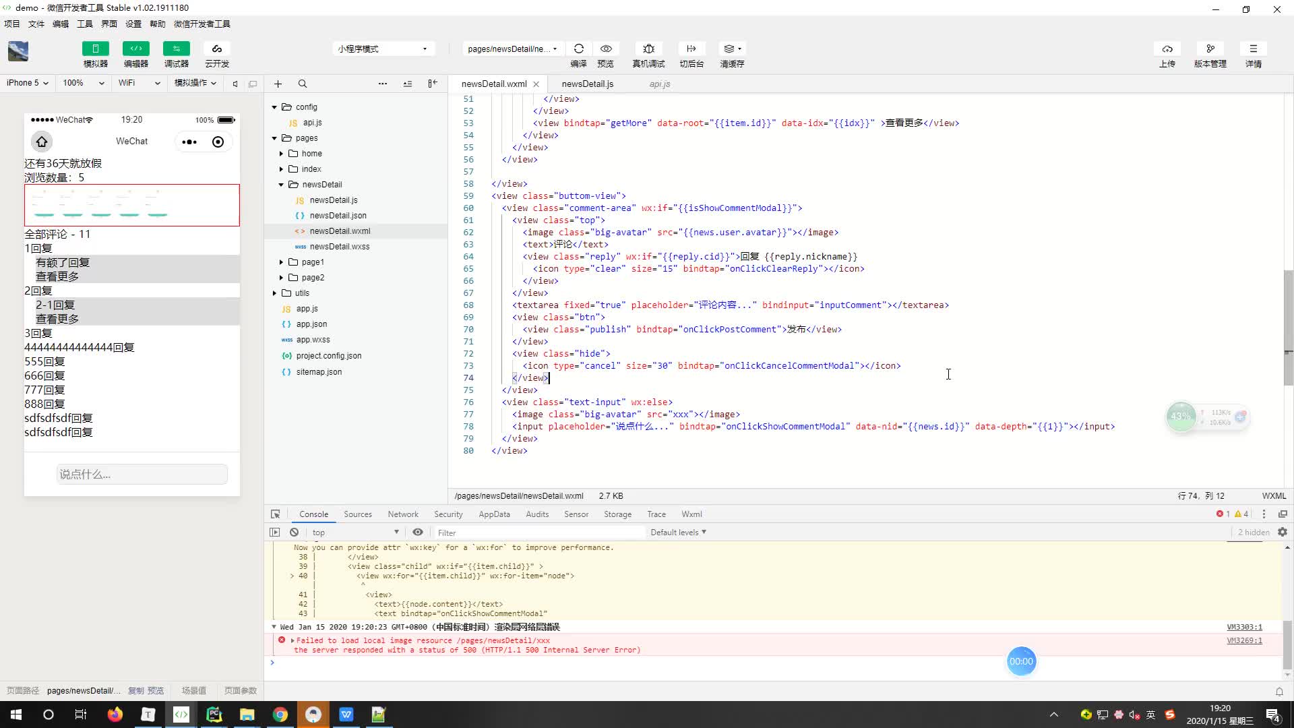Viewport: 1294px width, 728px height.
Task: Collapse the newsDetail folder
Action: point(281,185)
